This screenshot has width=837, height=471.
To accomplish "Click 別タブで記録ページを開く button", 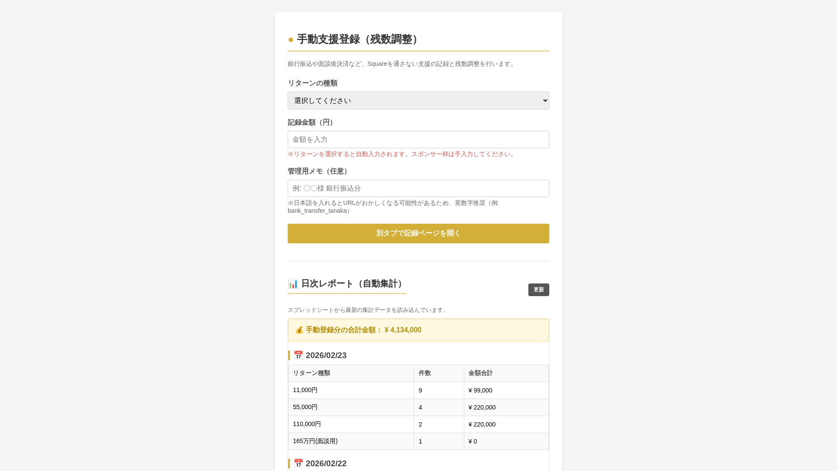I will tap(418, 233).
